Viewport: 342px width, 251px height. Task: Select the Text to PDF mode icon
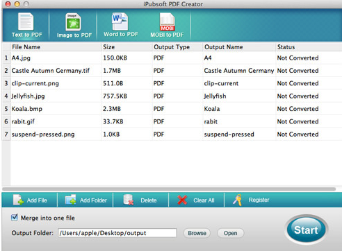26,21
